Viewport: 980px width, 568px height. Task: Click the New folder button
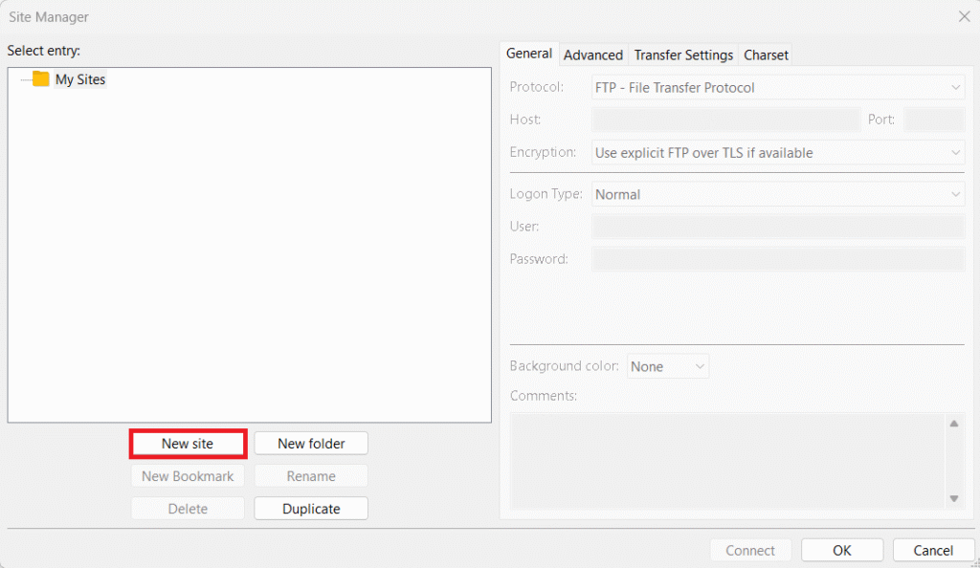click(x=311, y=443)
